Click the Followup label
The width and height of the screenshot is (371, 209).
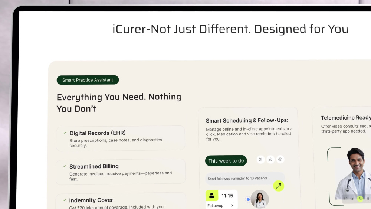[215, 206]
